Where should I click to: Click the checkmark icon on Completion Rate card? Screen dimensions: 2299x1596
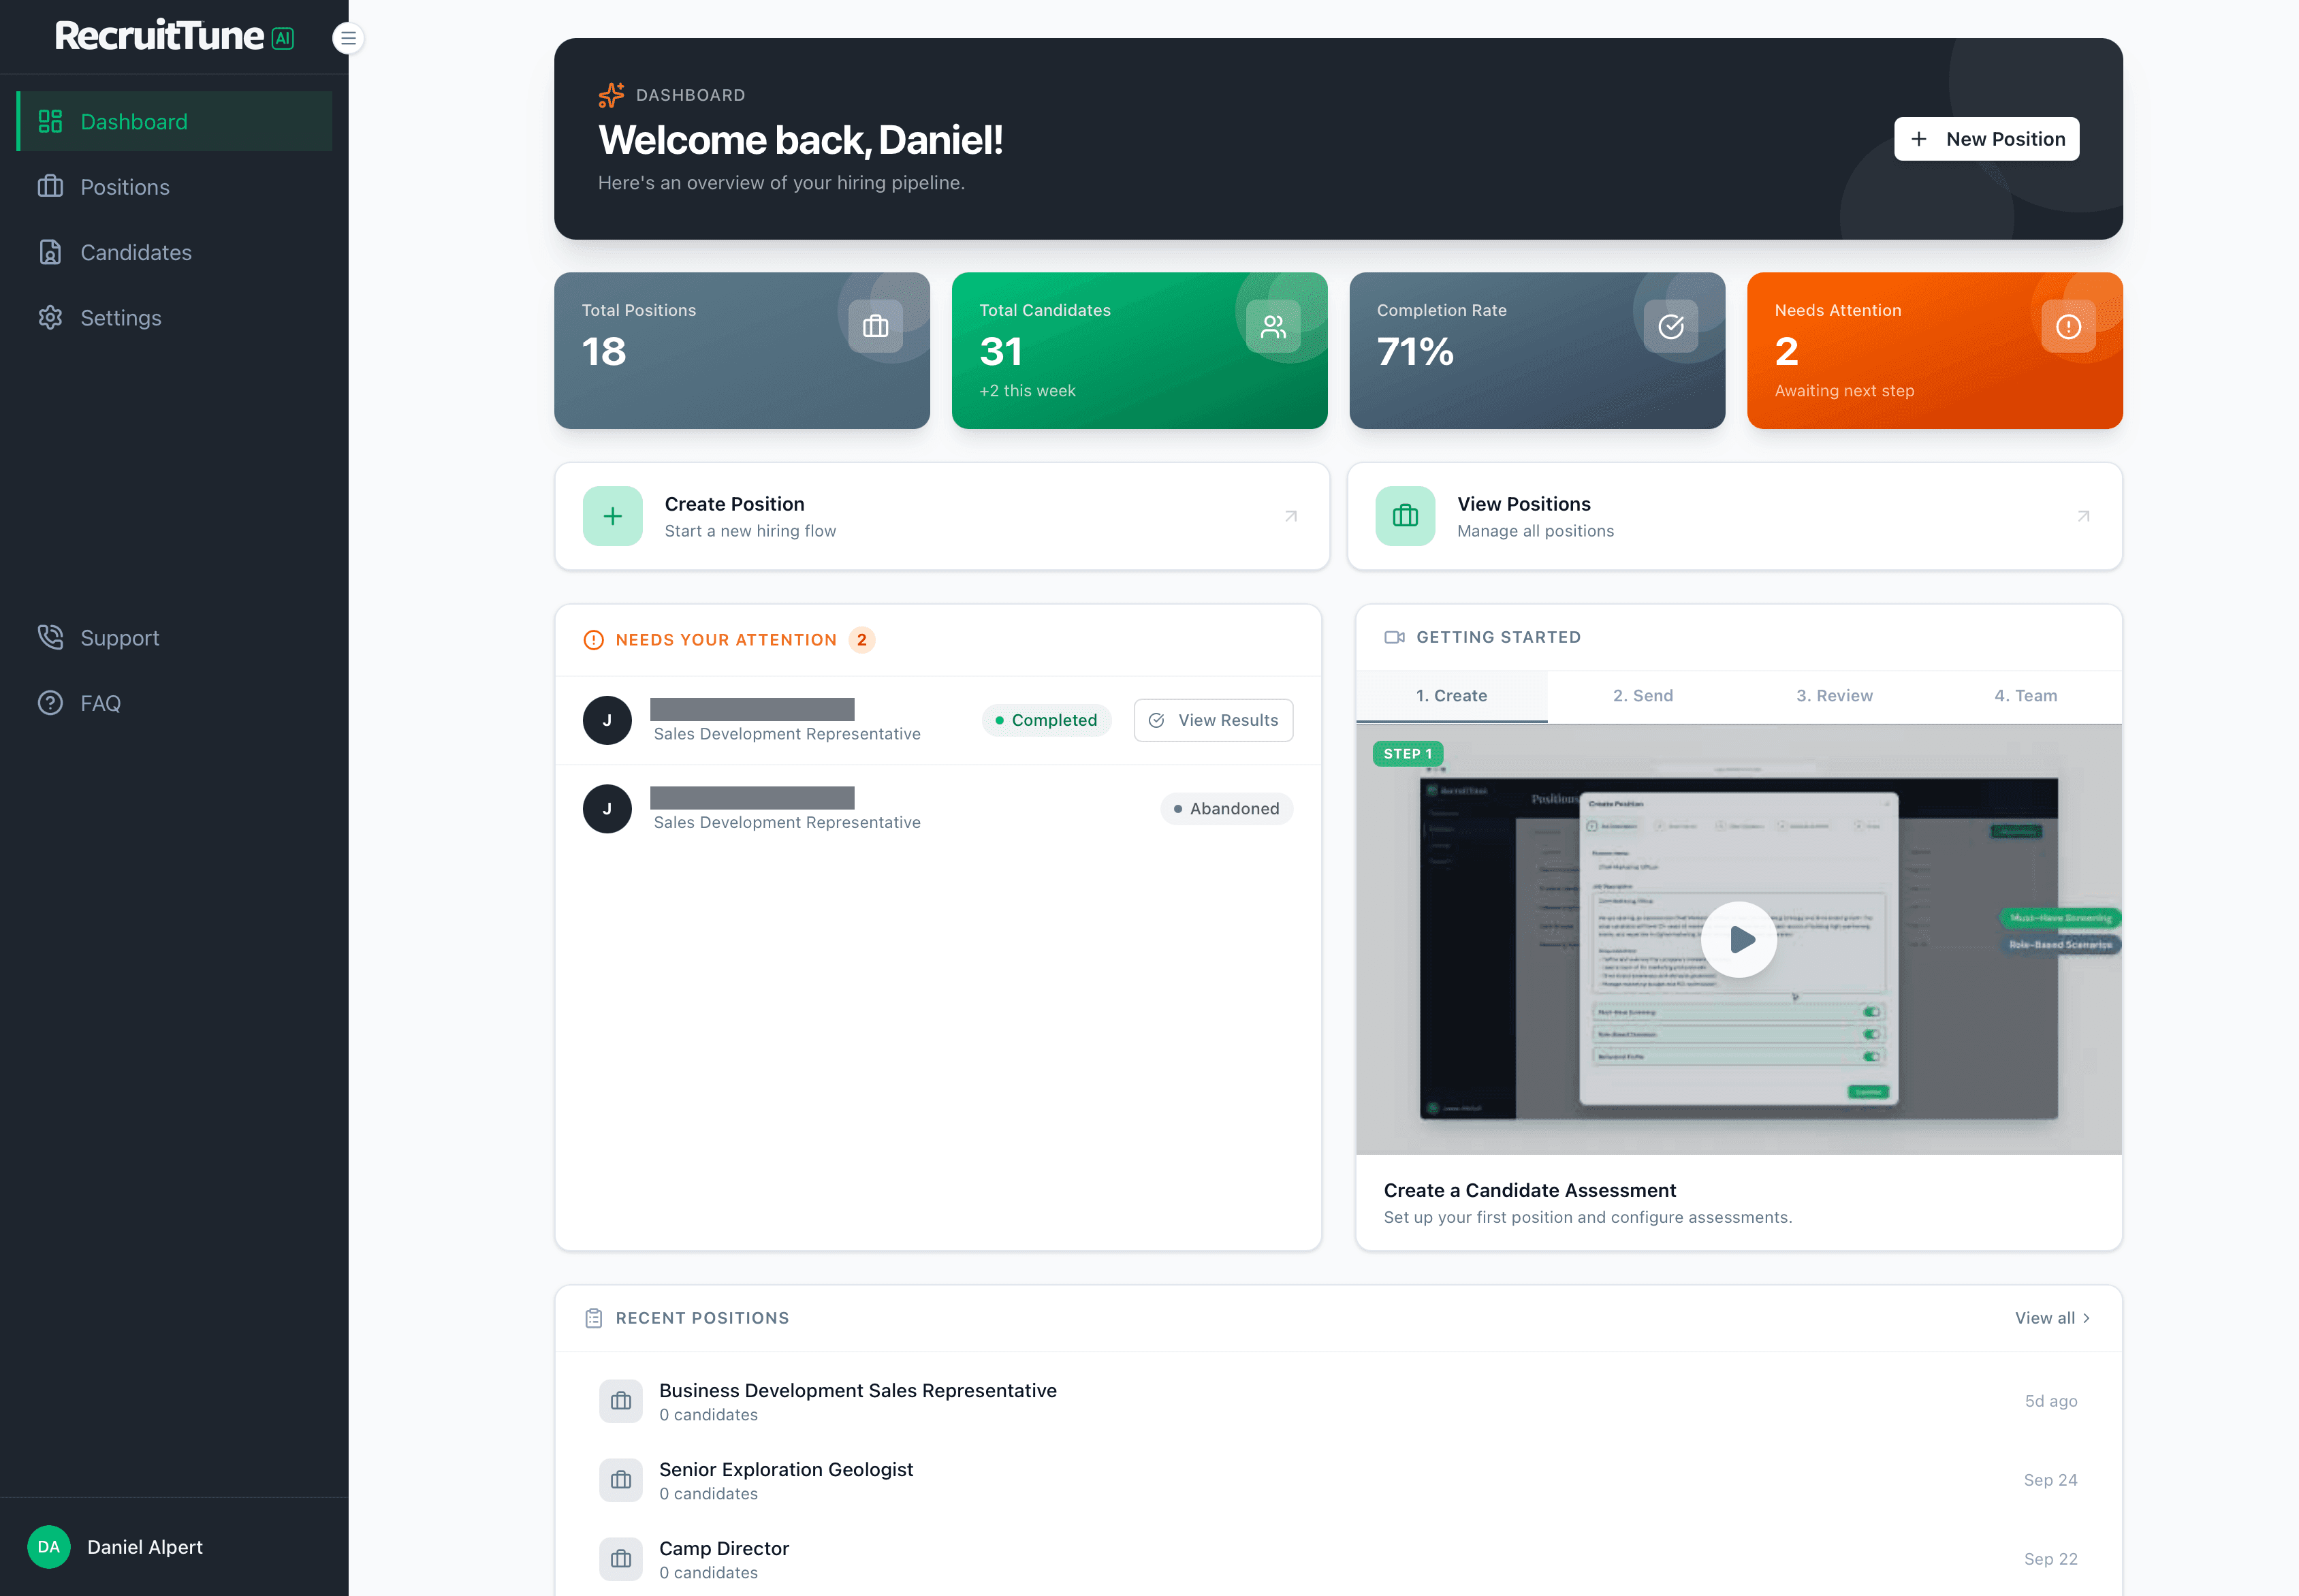[1671, 326]
